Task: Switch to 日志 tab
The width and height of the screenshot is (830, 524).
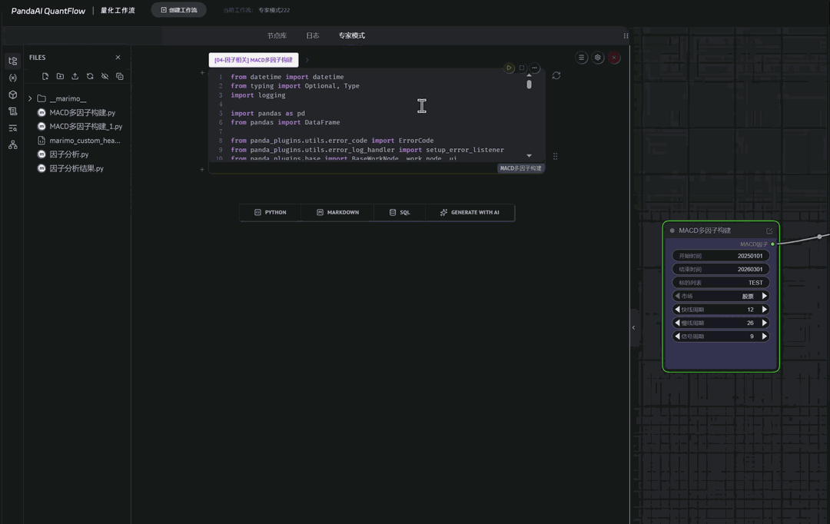Action: pos(312,35)
